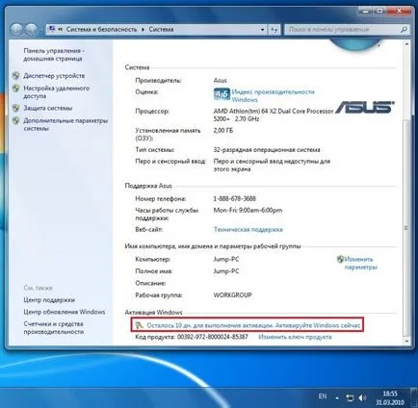This screenshot has width=418, height=408.
Task: Click the Перо и сенсорный ввод недоступны text
Action: coord(272,166)
